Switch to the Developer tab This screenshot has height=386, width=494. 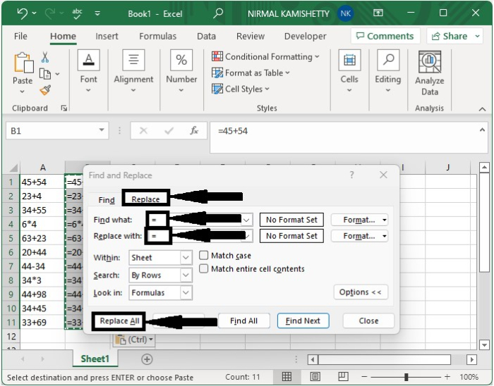click(305, 36)
